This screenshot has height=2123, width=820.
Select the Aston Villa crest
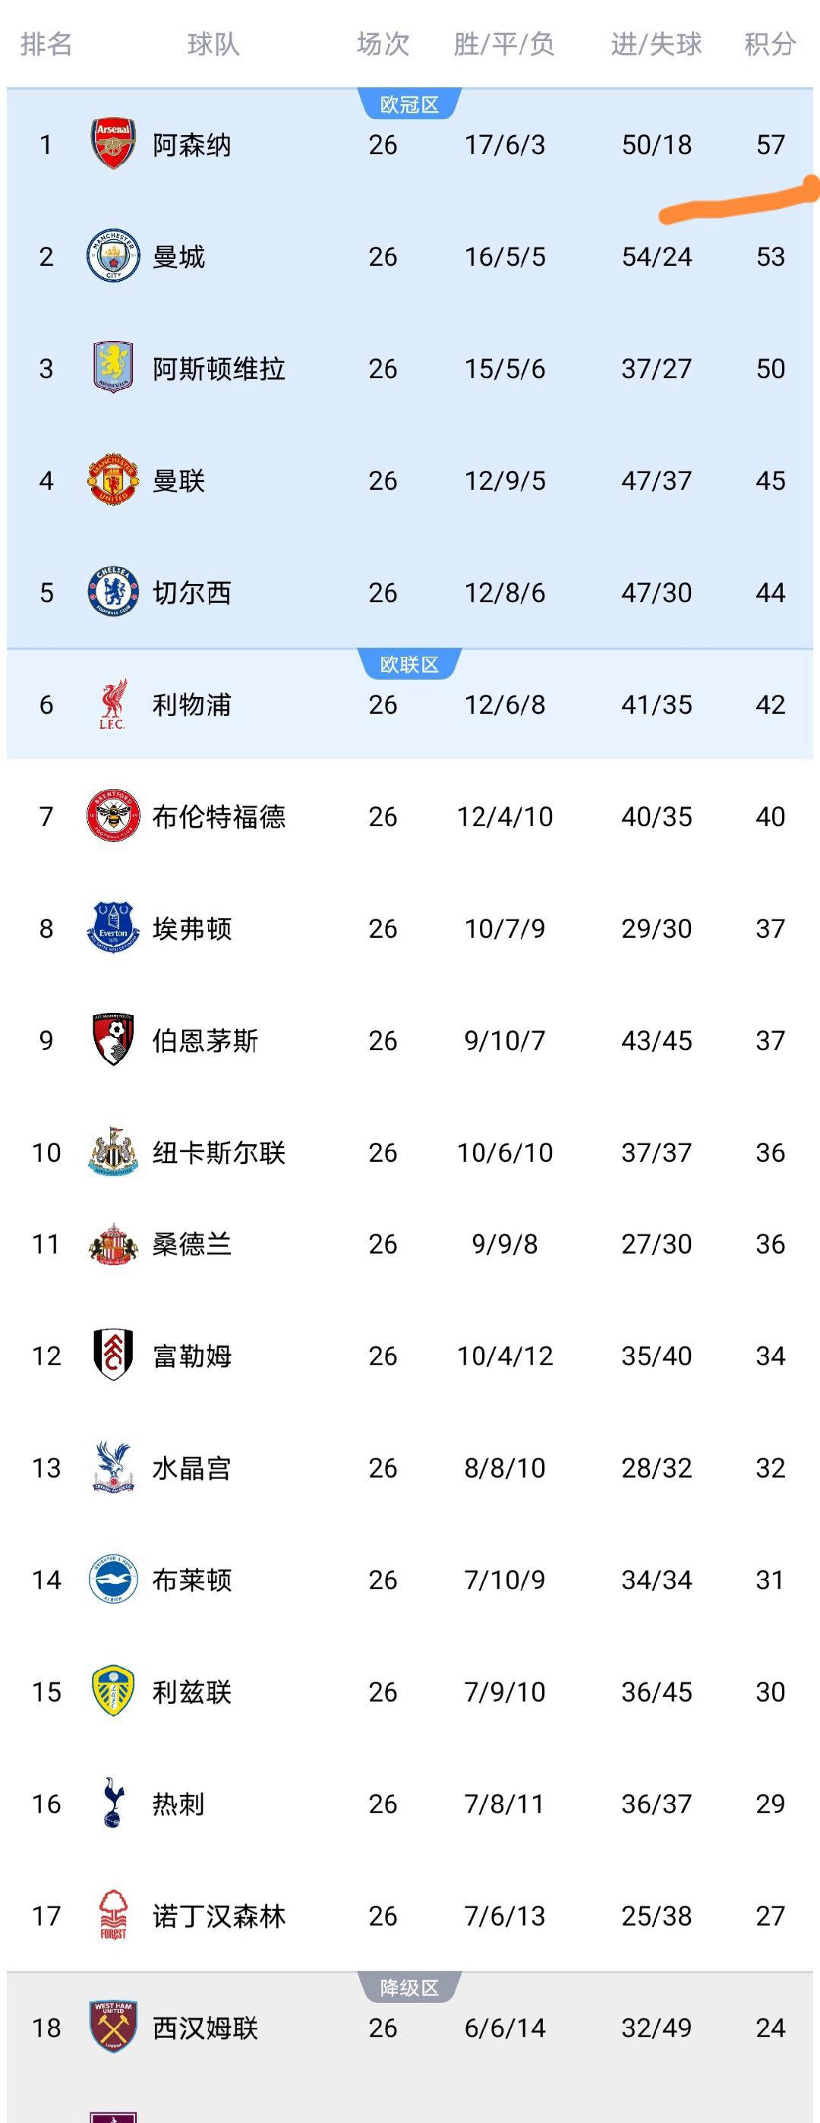(113, 368)
